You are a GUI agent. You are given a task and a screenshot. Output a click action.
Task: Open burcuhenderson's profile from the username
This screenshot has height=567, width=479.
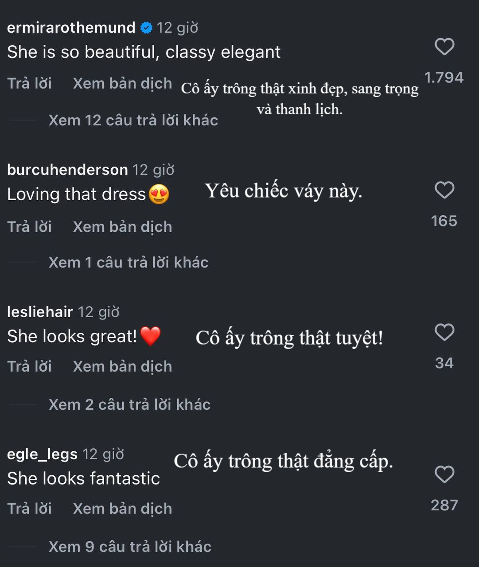tap(66, 170)
